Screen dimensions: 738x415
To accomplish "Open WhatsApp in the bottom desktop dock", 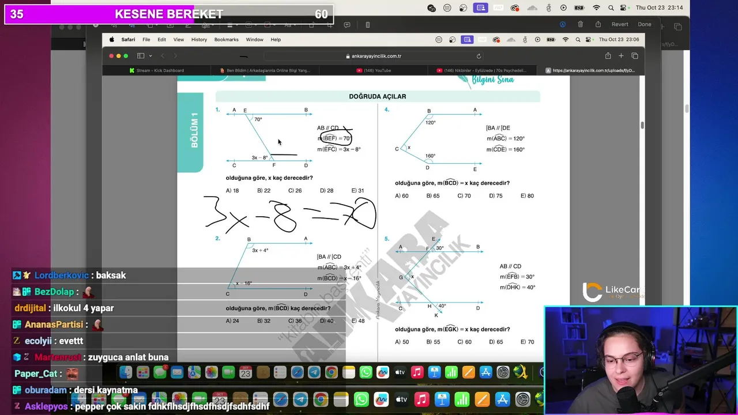I will 361,399.
